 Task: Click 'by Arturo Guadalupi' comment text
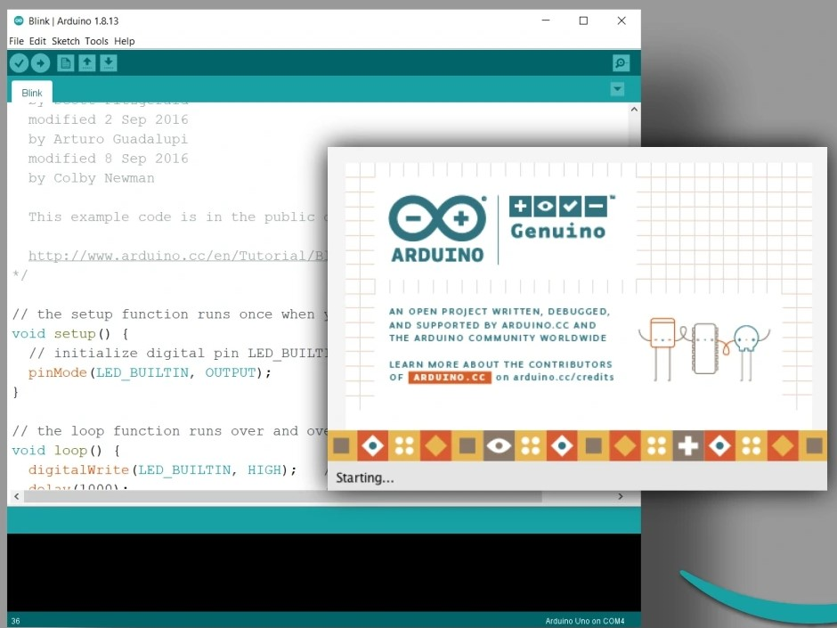pos(108,139)
